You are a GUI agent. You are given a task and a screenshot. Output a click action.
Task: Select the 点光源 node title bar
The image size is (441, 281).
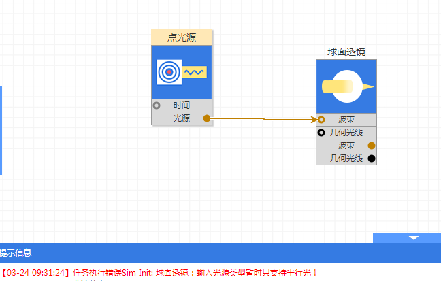tap(182, 37)
